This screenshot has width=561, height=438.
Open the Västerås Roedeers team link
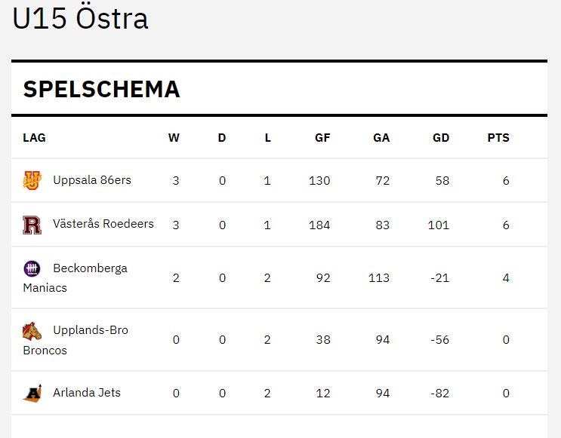103,224
